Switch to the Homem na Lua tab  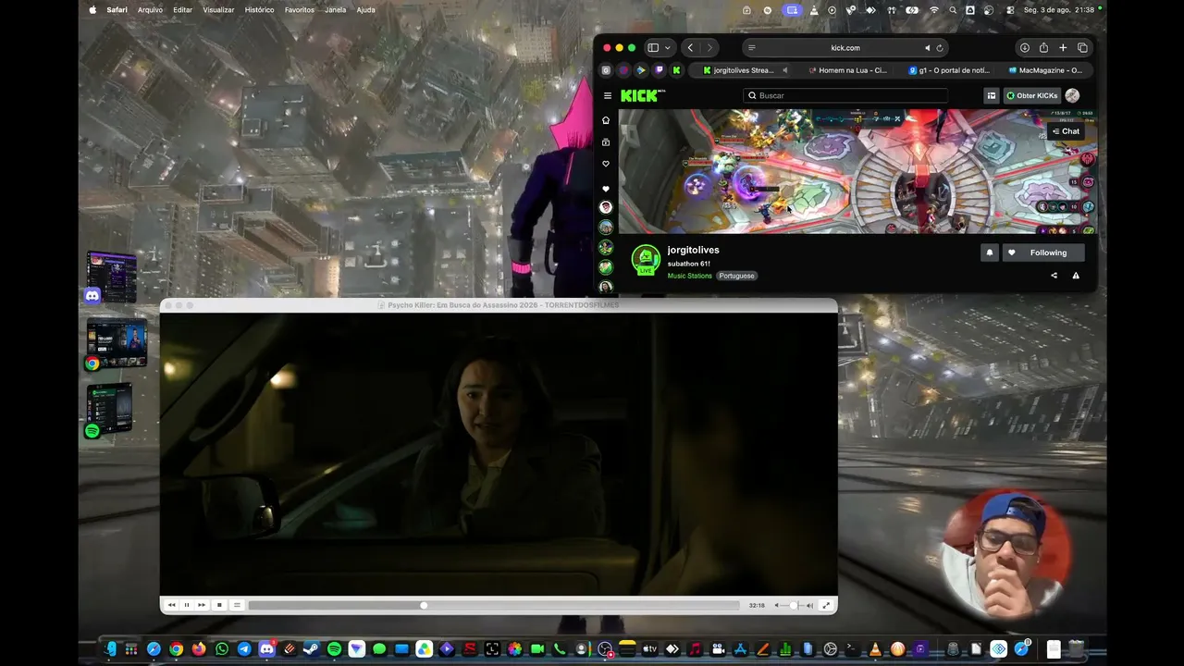coord(846,70)
